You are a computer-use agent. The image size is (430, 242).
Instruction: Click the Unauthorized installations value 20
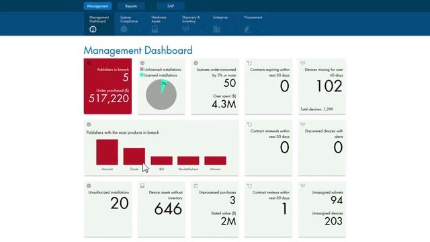click(120, 203)
